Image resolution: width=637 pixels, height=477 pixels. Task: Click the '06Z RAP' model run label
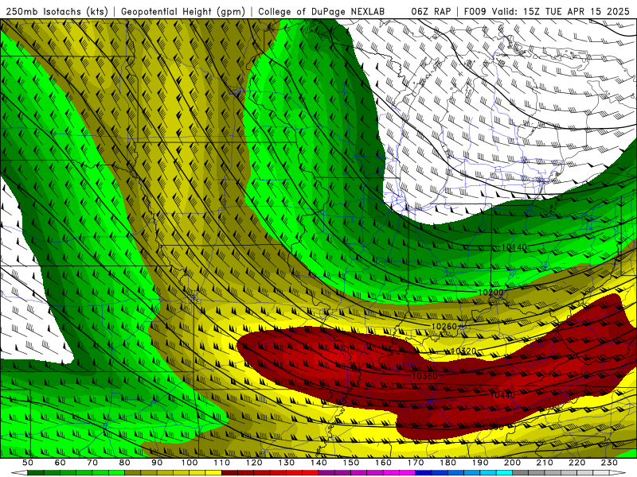pyautogui.click(x=431, y=11)
